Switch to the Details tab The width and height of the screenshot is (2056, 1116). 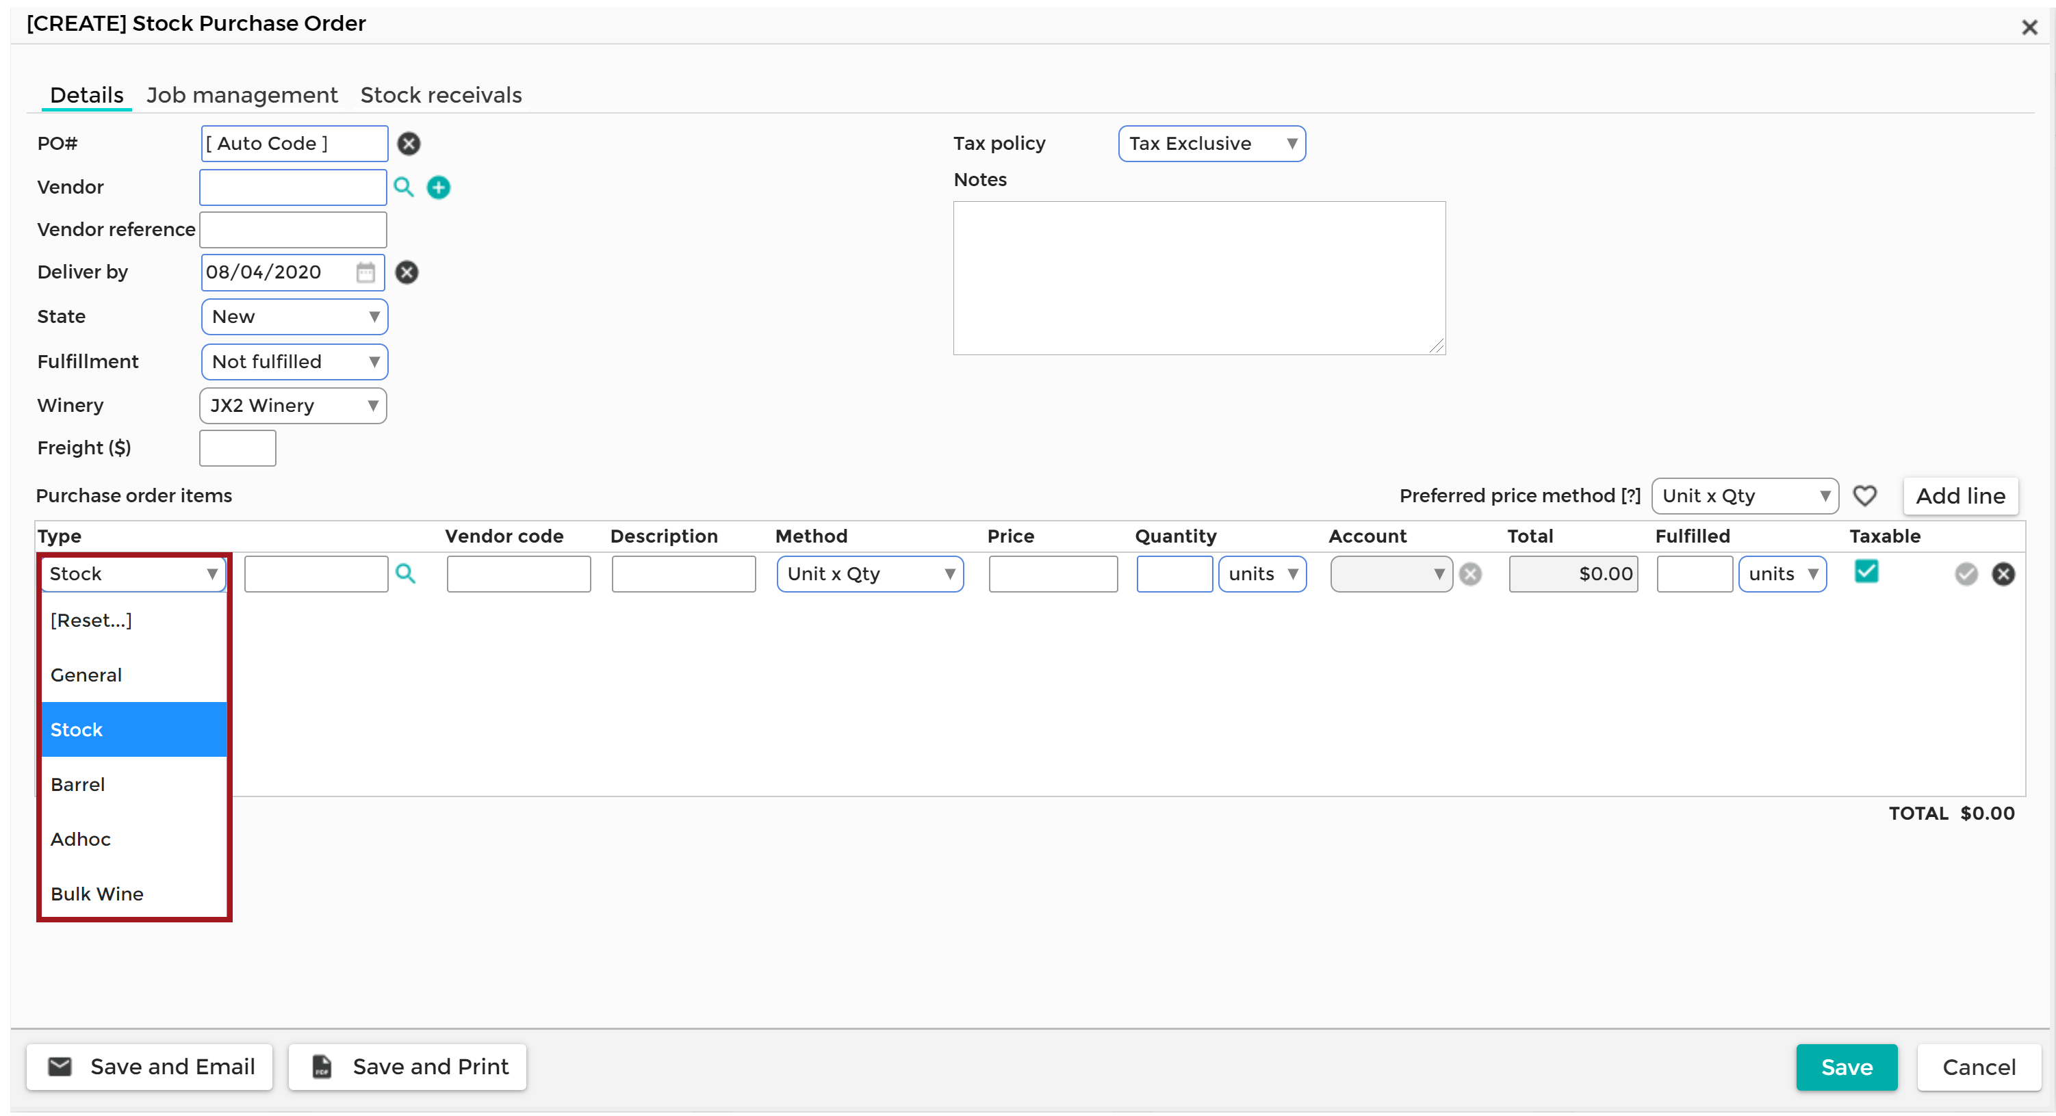(86, 96)
